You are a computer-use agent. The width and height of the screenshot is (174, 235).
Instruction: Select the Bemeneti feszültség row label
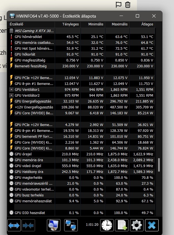click(31, 66)
